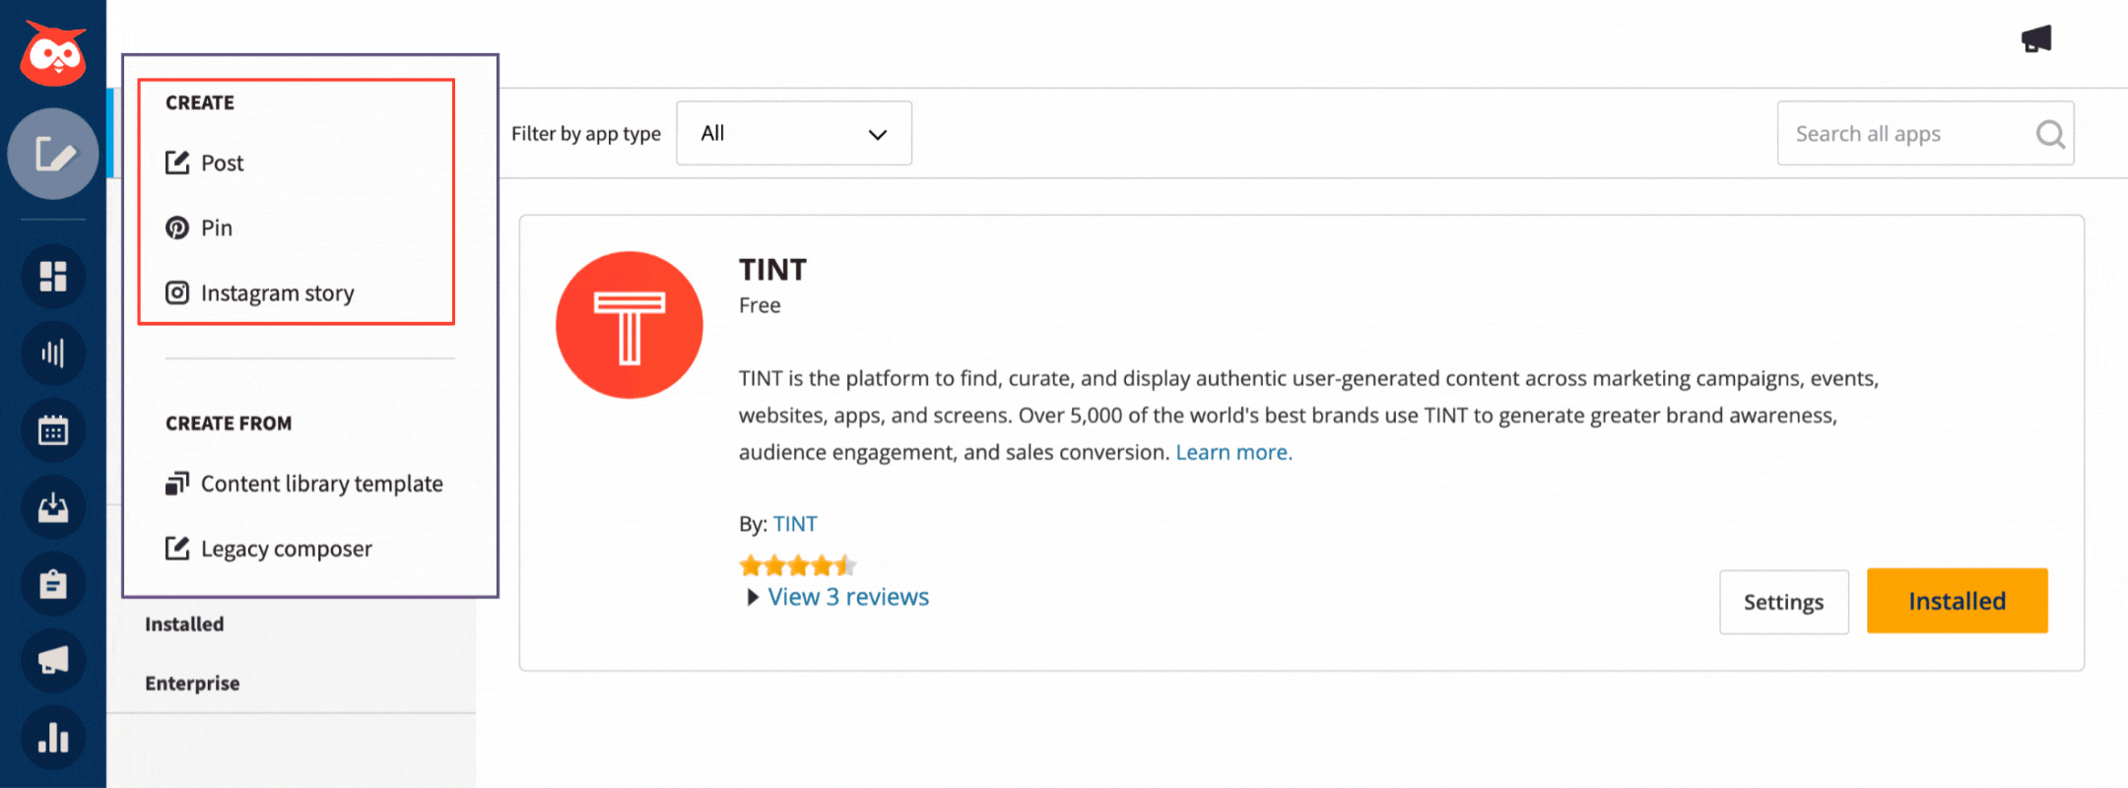2128x788 pixels.
Task: Open the Planner calendar sidebar icon
Action: click(x=53, y=430)
